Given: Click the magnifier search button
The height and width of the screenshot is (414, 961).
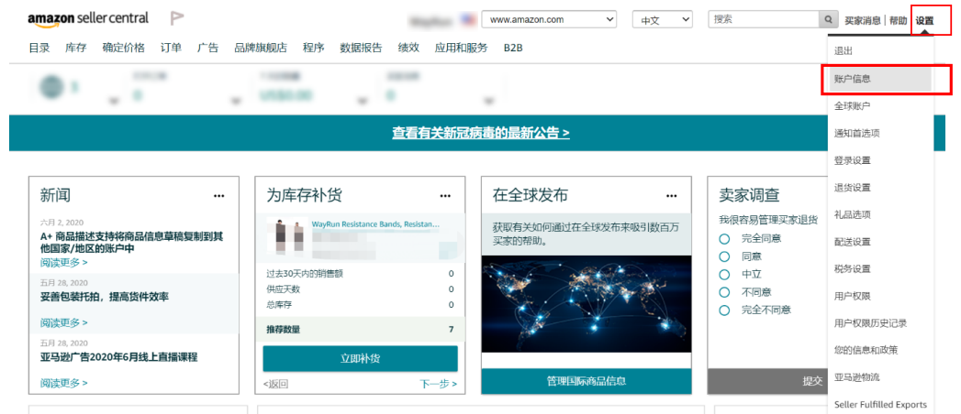Looking at the screenshot, I should [829, 19].
